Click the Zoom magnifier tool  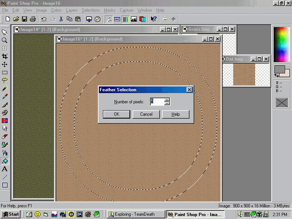coord(5,40)
